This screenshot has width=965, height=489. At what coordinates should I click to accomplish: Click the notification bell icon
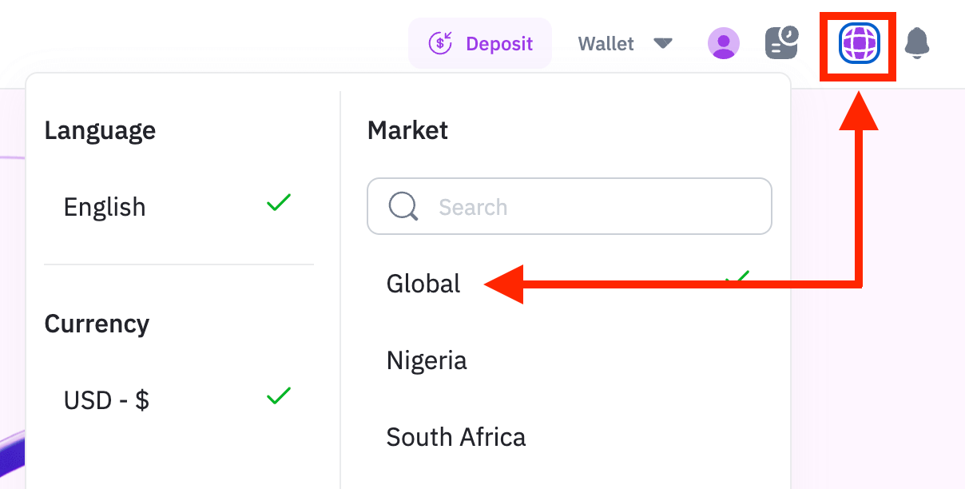coord(918,43)
